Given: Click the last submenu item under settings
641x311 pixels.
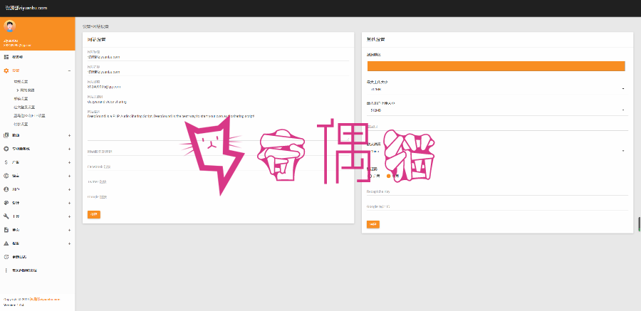Looking at the screenshot, I should pyautogui.click(x=21, y=124).
